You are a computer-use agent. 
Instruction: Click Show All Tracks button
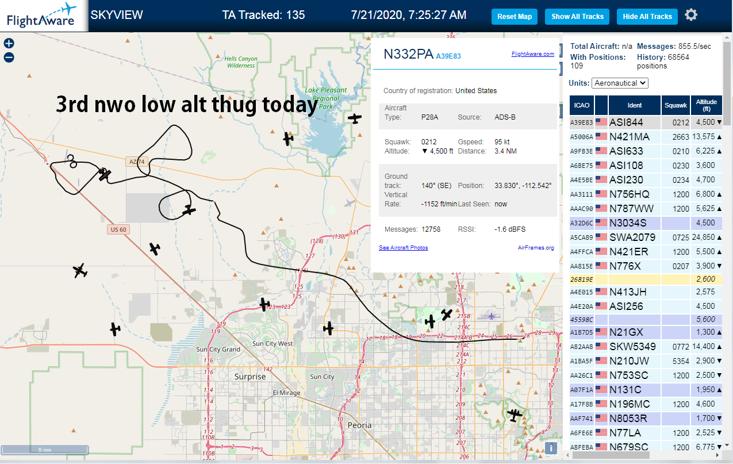[577, 17]
